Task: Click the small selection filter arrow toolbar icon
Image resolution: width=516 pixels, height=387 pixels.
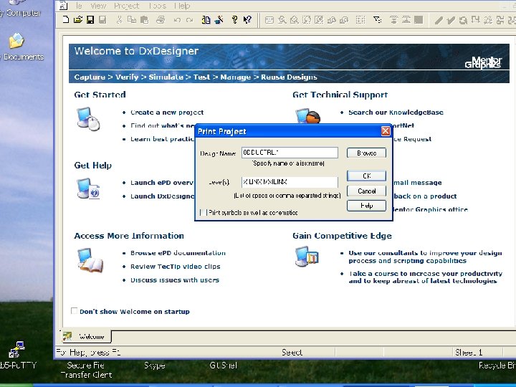Action: coord(377,20)
